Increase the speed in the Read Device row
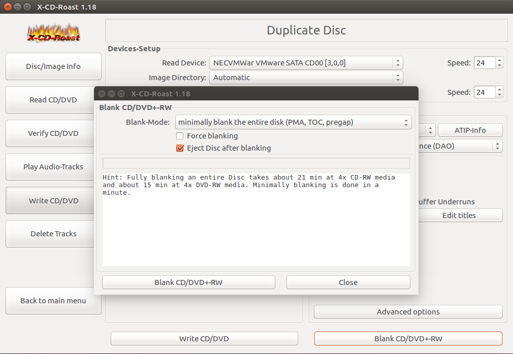This screenshot has width=513, height=354. pos(500,60)
